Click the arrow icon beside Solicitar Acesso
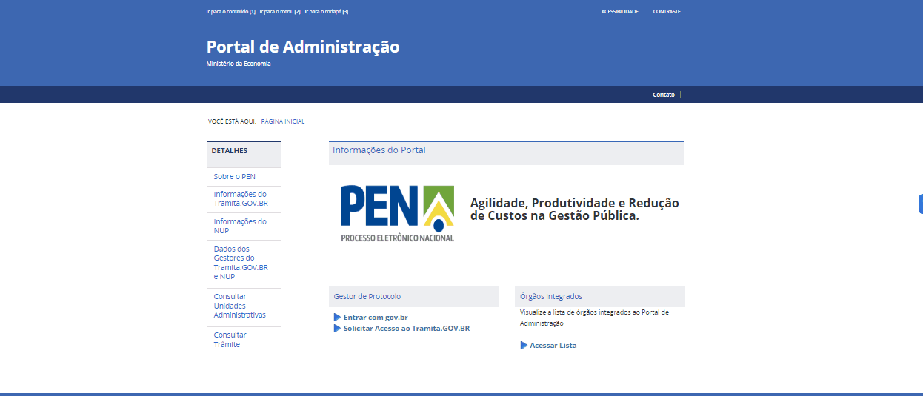This screenshot has height=396, width=923. coord(337,328)
